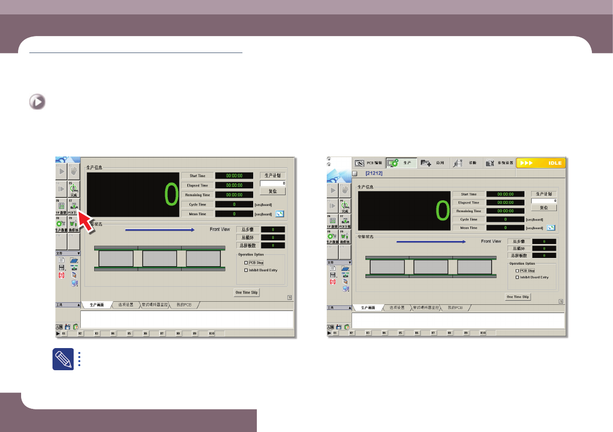Click the blue refresh icon beside Mean Time, left screenshot
The width and height of the screenshot is (613, 432).
click(279, 214)
